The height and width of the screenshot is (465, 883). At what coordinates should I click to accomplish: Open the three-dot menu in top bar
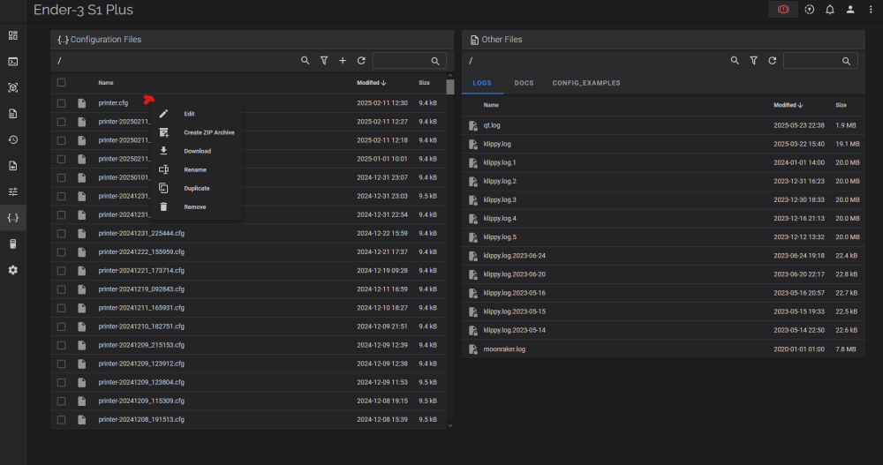[x=870, y=10]
